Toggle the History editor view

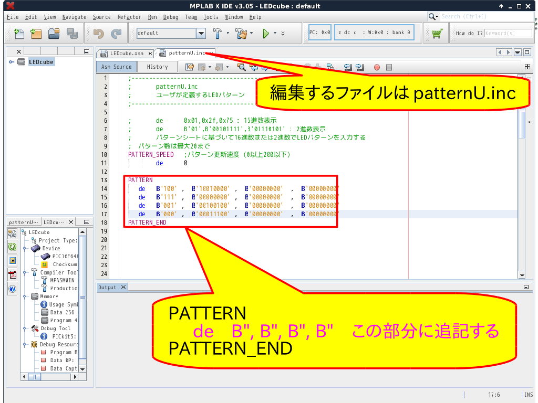tap(157, 67)
